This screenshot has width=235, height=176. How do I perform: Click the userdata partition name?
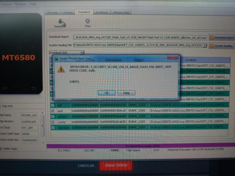(63, 128)
